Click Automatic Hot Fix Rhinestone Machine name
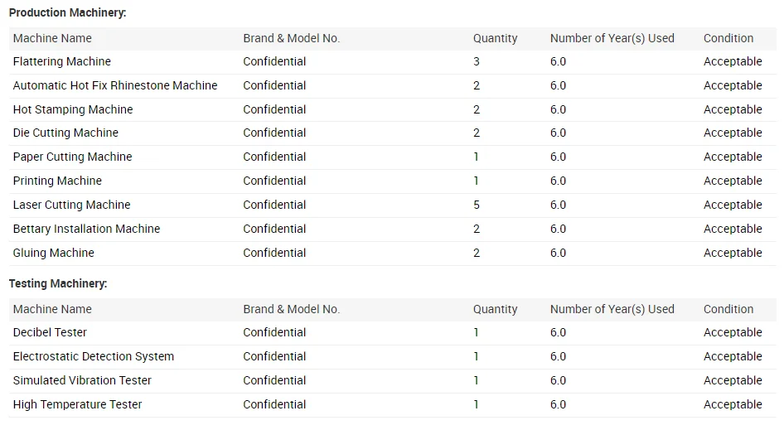 click(x=115, y=85)
